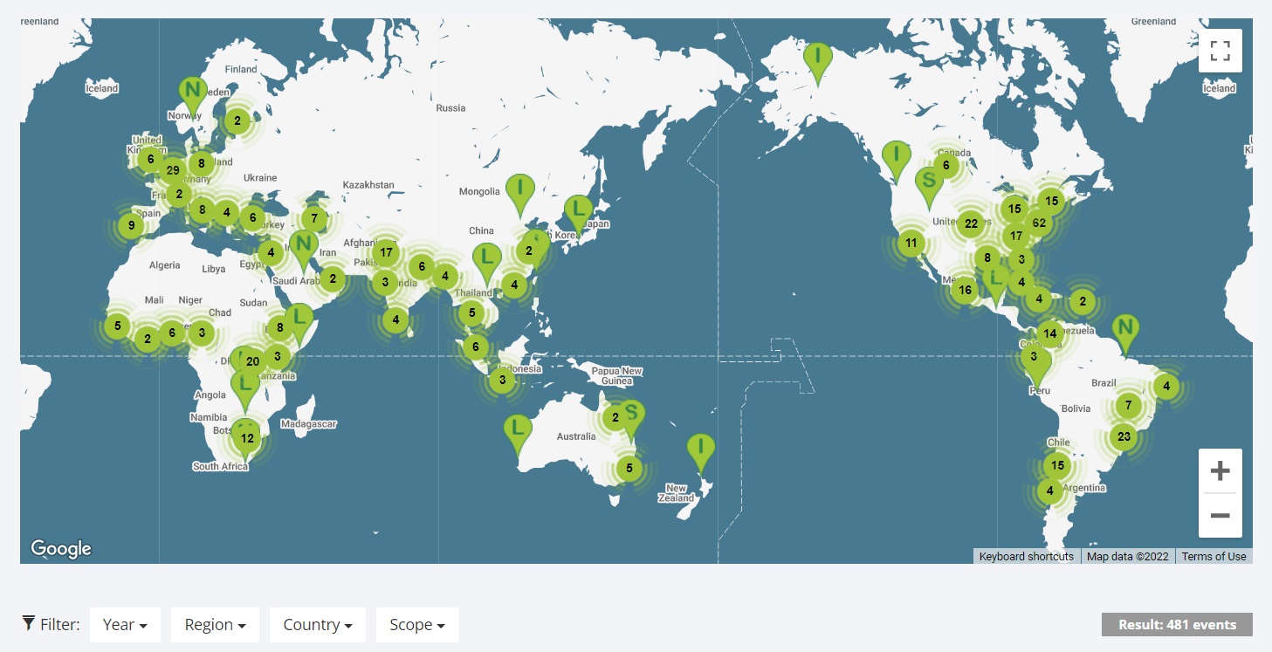The width and height of the screenshot is (1272, 652).
Task: Open the 62 events cluster marker
Action: [x=1039, y=223]
